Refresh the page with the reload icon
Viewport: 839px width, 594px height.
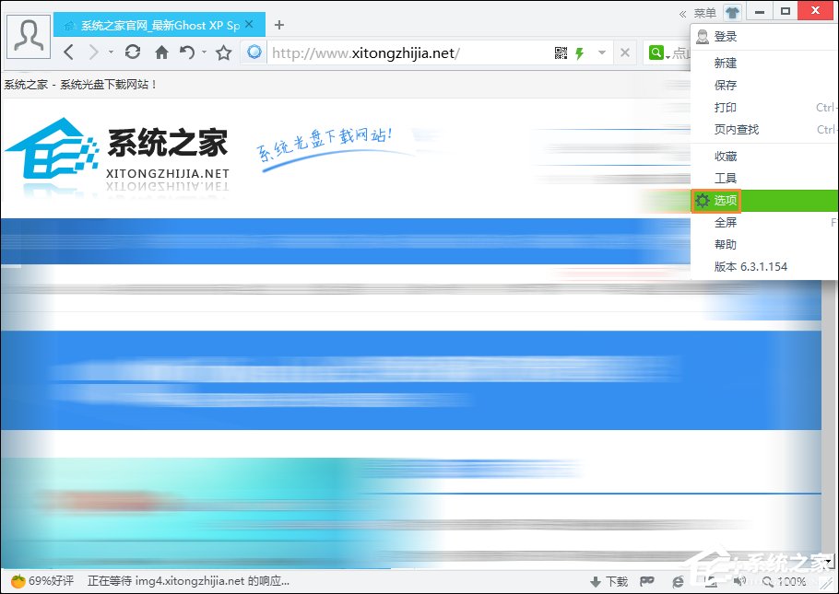coord(131,52)
